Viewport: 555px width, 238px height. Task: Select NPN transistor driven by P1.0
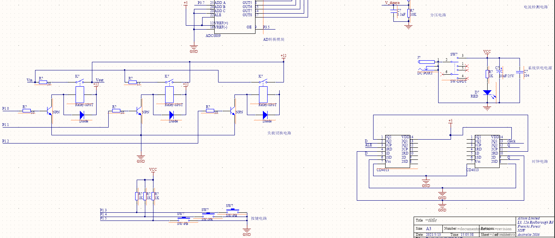(50, 111)
